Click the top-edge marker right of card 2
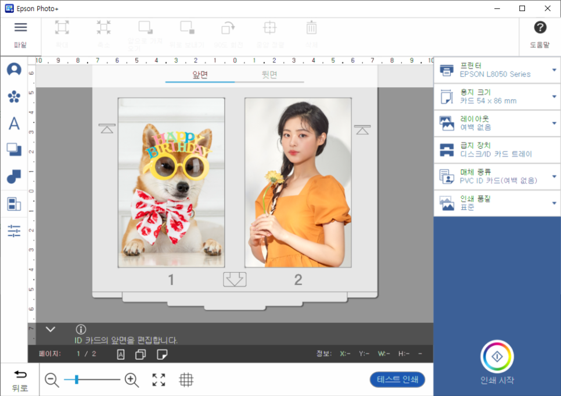Viewport: 561px width, 396px height. pos(362,129)
